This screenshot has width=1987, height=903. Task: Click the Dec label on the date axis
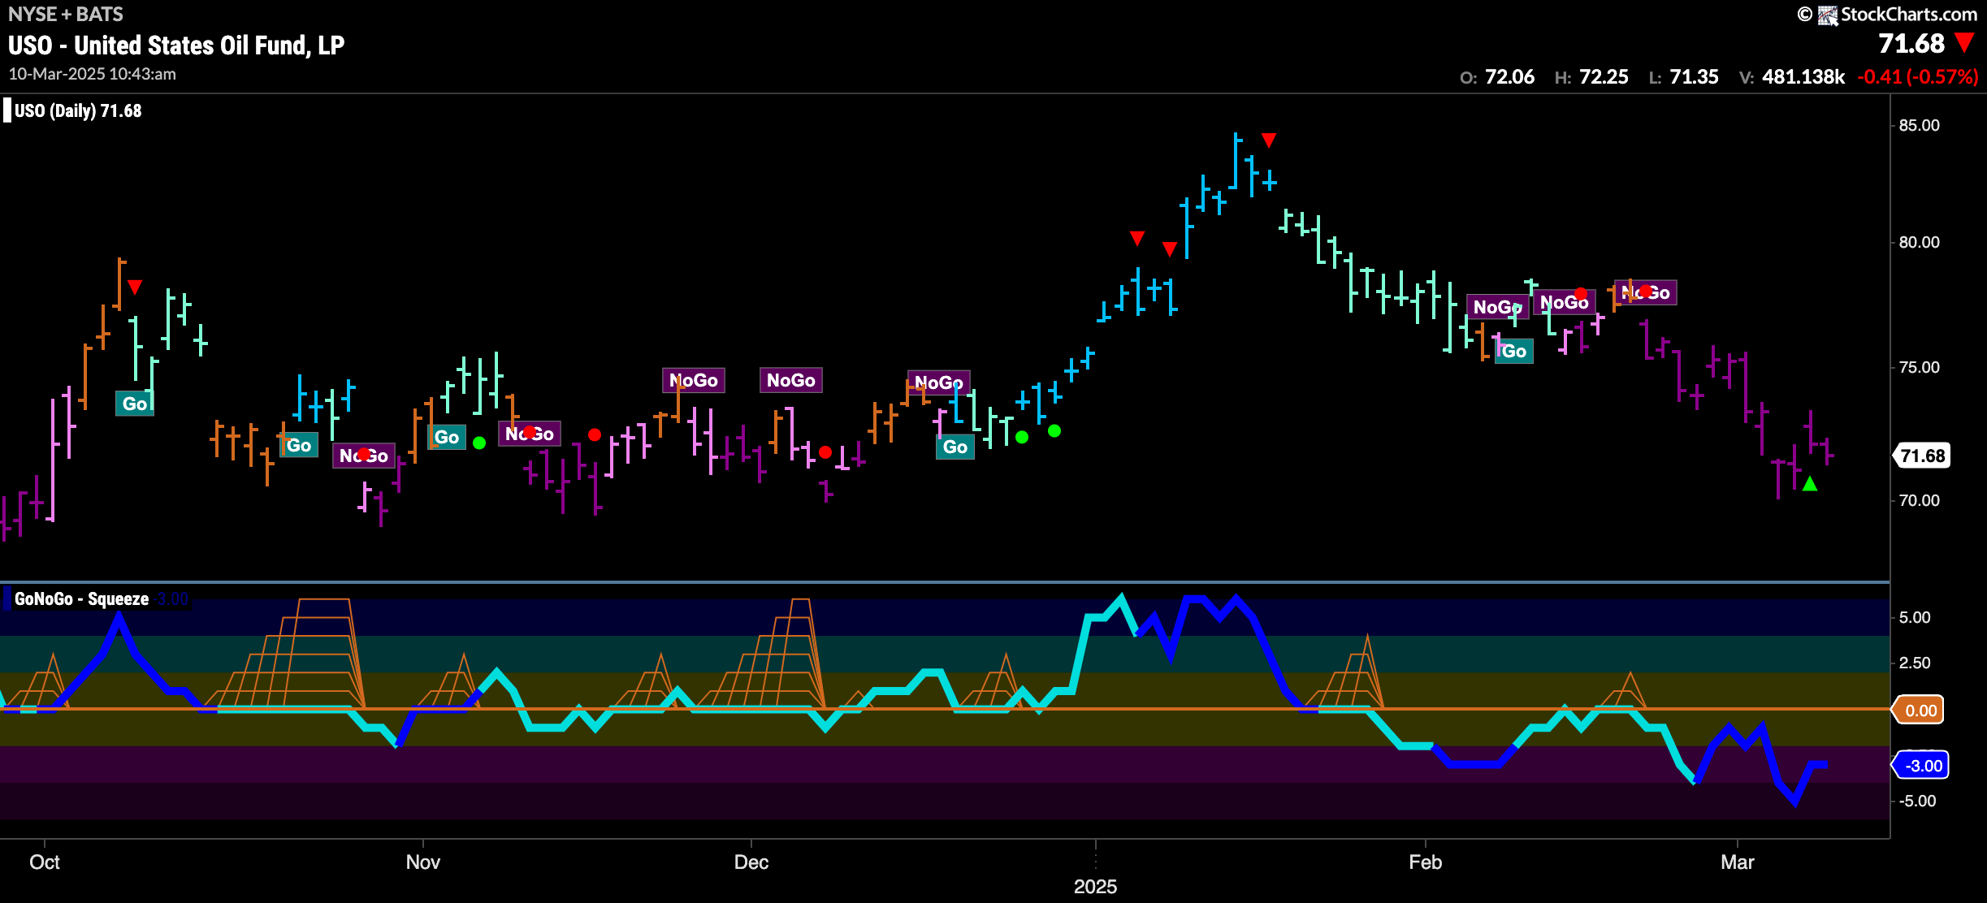pyautogui.click(x=751, y=862)
